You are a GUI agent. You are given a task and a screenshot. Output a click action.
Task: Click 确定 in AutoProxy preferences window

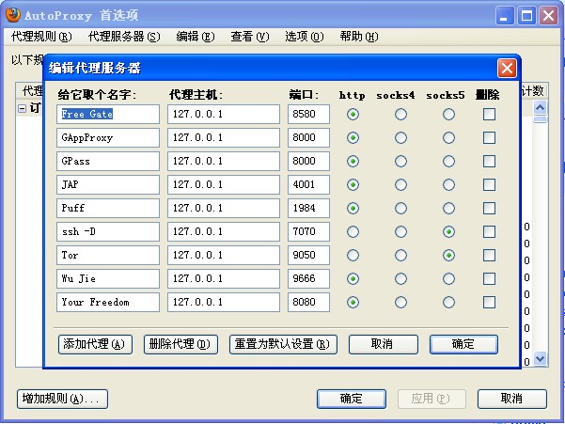(x=352, y=399)
